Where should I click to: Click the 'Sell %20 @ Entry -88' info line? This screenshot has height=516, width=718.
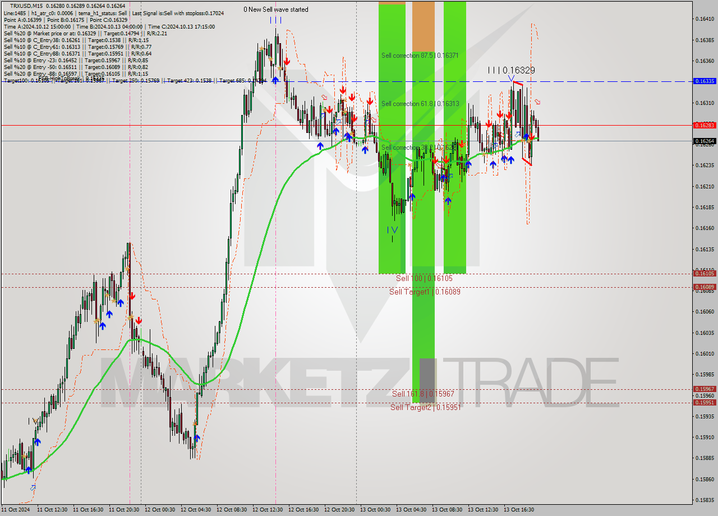coord(76,73)
